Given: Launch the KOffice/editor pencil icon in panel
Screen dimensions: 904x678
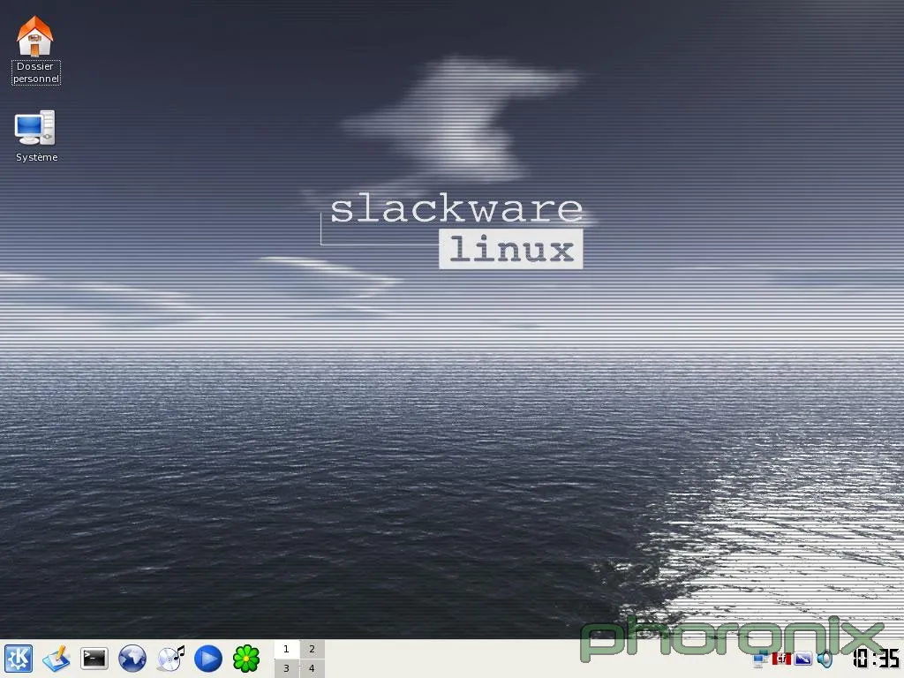Looking at the screenshot, I should tap(56, 659).
